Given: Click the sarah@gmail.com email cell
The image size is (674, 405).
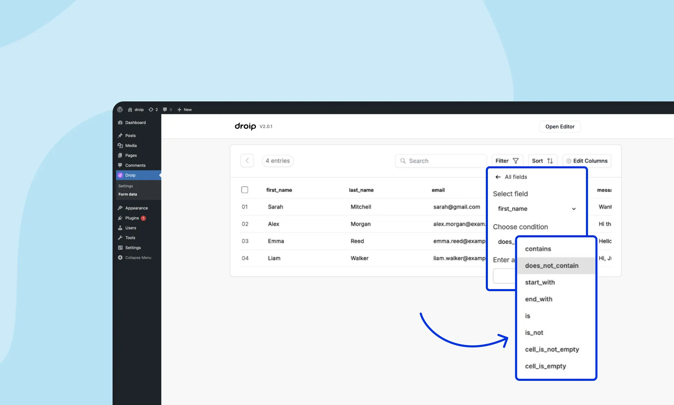Looking at the screenshot, I should [x=456, y=207].
